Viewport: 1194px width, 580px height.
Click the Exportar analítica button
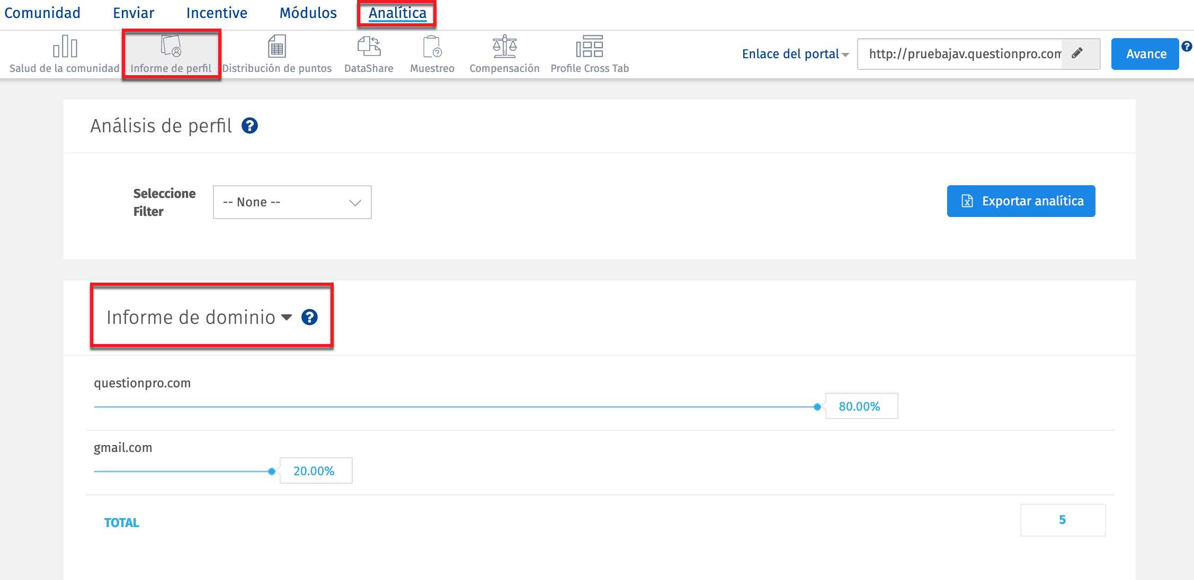[x=1021, y=201]
